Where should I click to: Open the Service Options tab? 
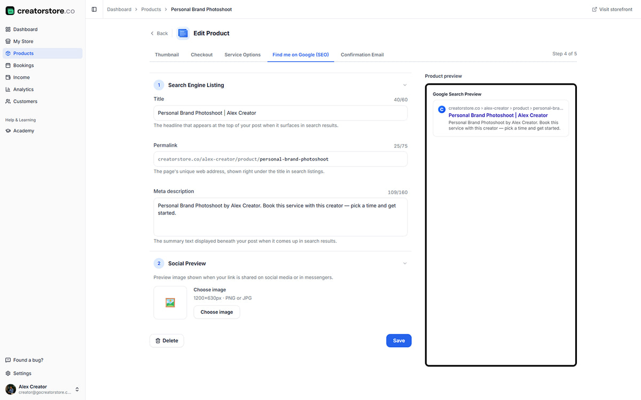(x=243, y=54)
